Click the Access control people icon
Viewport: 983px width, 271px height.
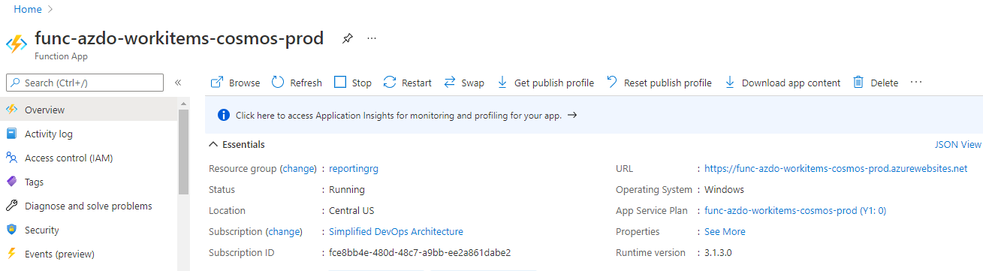point(11,158)
